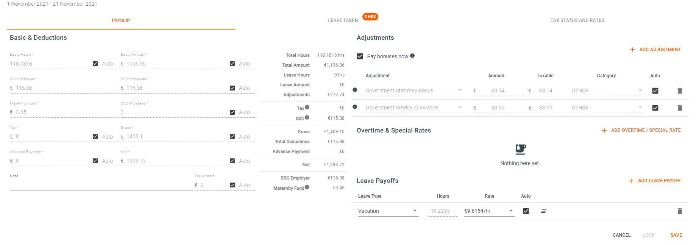
Task: Click plus icon for Add Leave Payoff
Action: pyautogui.click(x=631, y=181)
